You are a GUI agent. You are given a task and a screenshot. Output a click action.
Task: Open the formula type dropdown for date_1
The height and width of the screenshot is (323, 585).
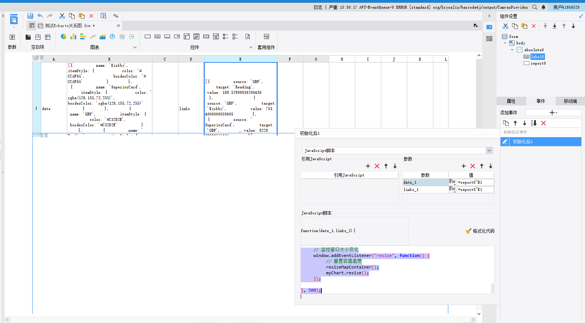pyautogui.click(x=452, y=182)
